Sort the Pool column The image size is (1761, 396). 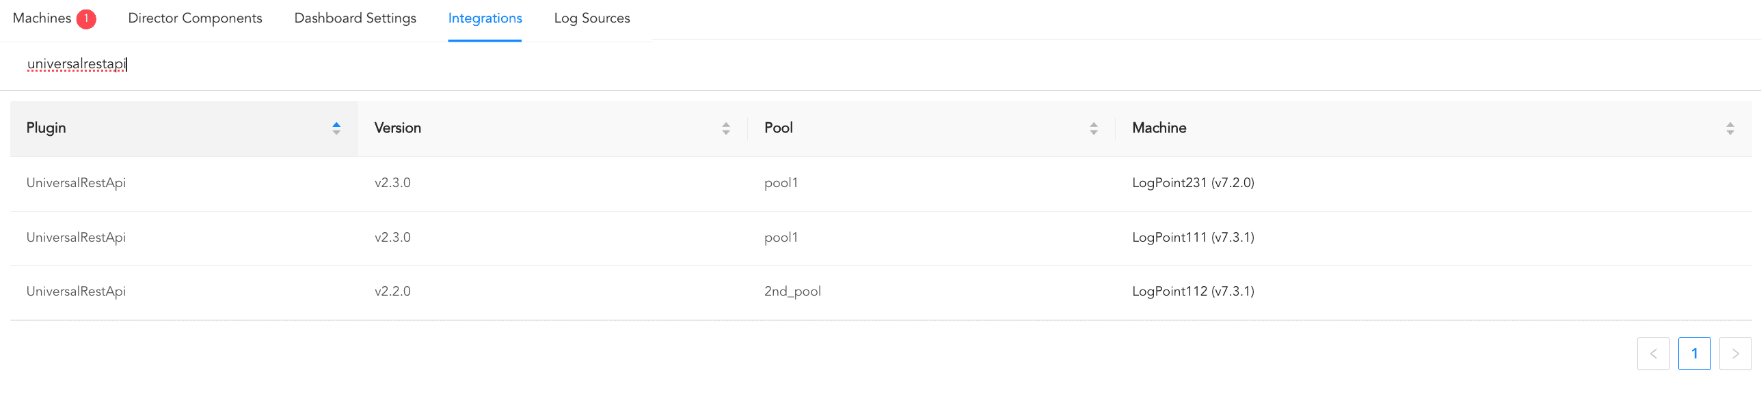click(1094, 128)
